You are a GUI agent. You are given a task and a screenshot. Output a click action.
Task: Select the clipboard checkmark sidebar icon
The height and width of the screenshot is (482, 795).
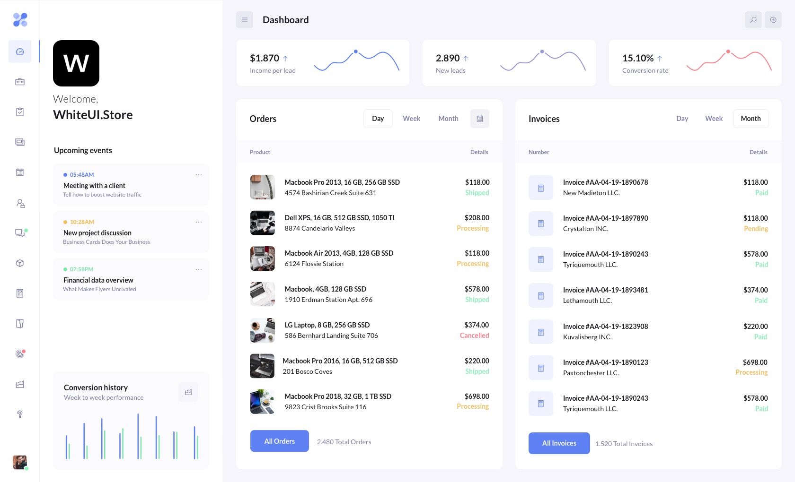pyautogui.click(x=20, y=112)
